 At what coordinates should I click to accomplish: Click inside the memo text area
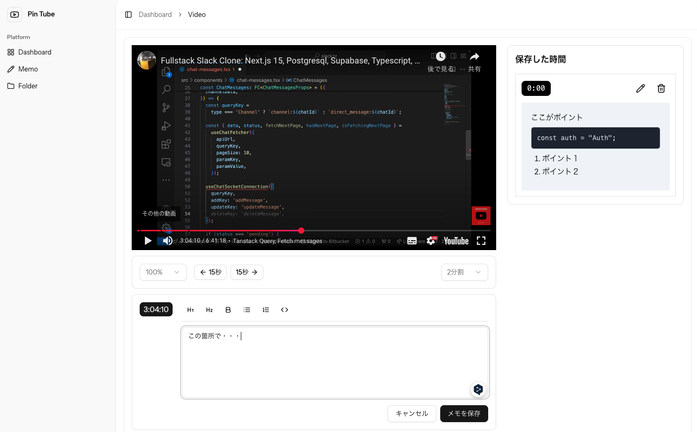pos(335,362)
